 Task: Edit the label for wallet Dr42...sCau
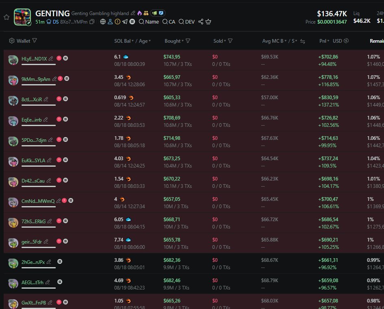(49, 181)
